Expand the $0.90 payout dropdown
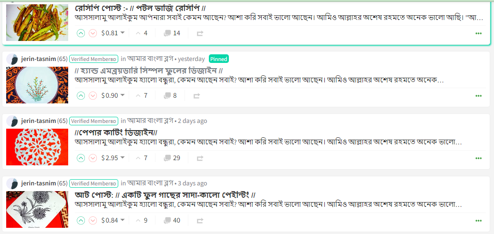This screenshot has width=494, height=234. pos(123,95)
